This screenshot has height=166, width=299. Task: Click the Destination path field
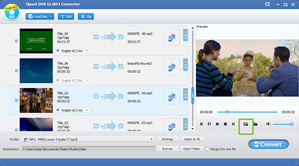click(x=88, y=149)
